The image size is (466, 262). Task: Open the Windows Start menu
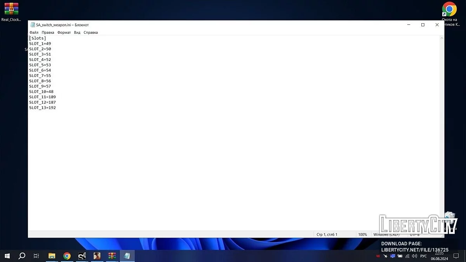[7, 256]
